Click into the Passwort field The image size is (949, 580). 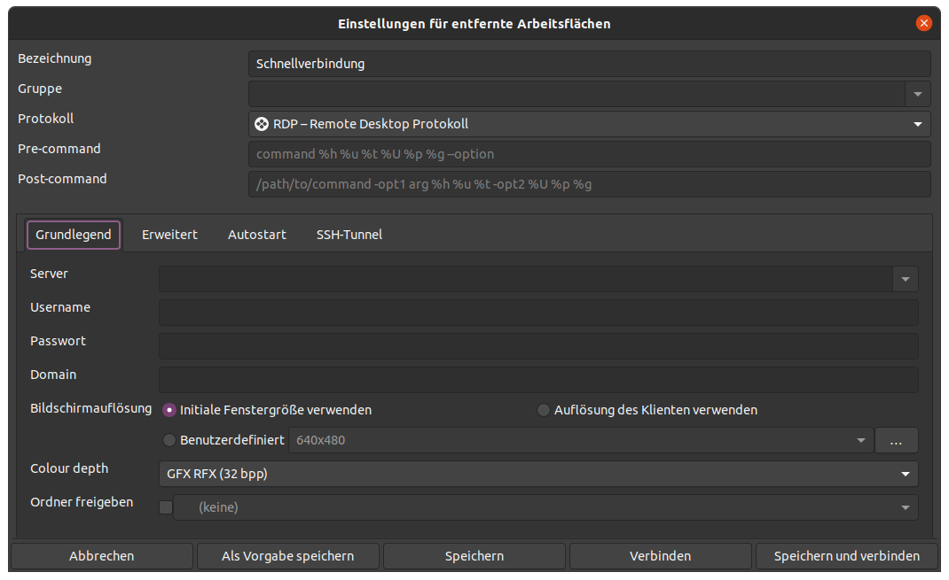pos(538,347)
